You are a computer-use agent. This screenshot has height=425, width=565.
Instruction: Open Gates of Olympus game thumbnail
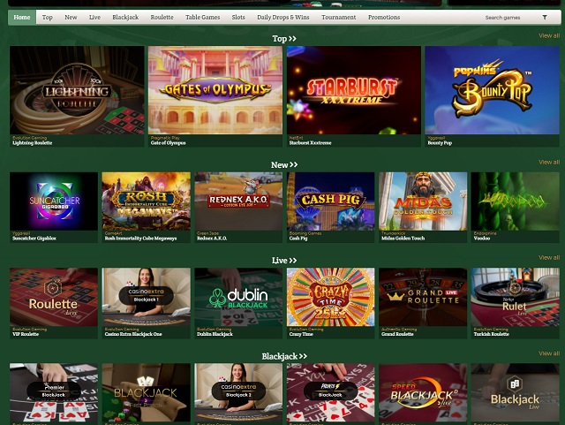point(215,90)
